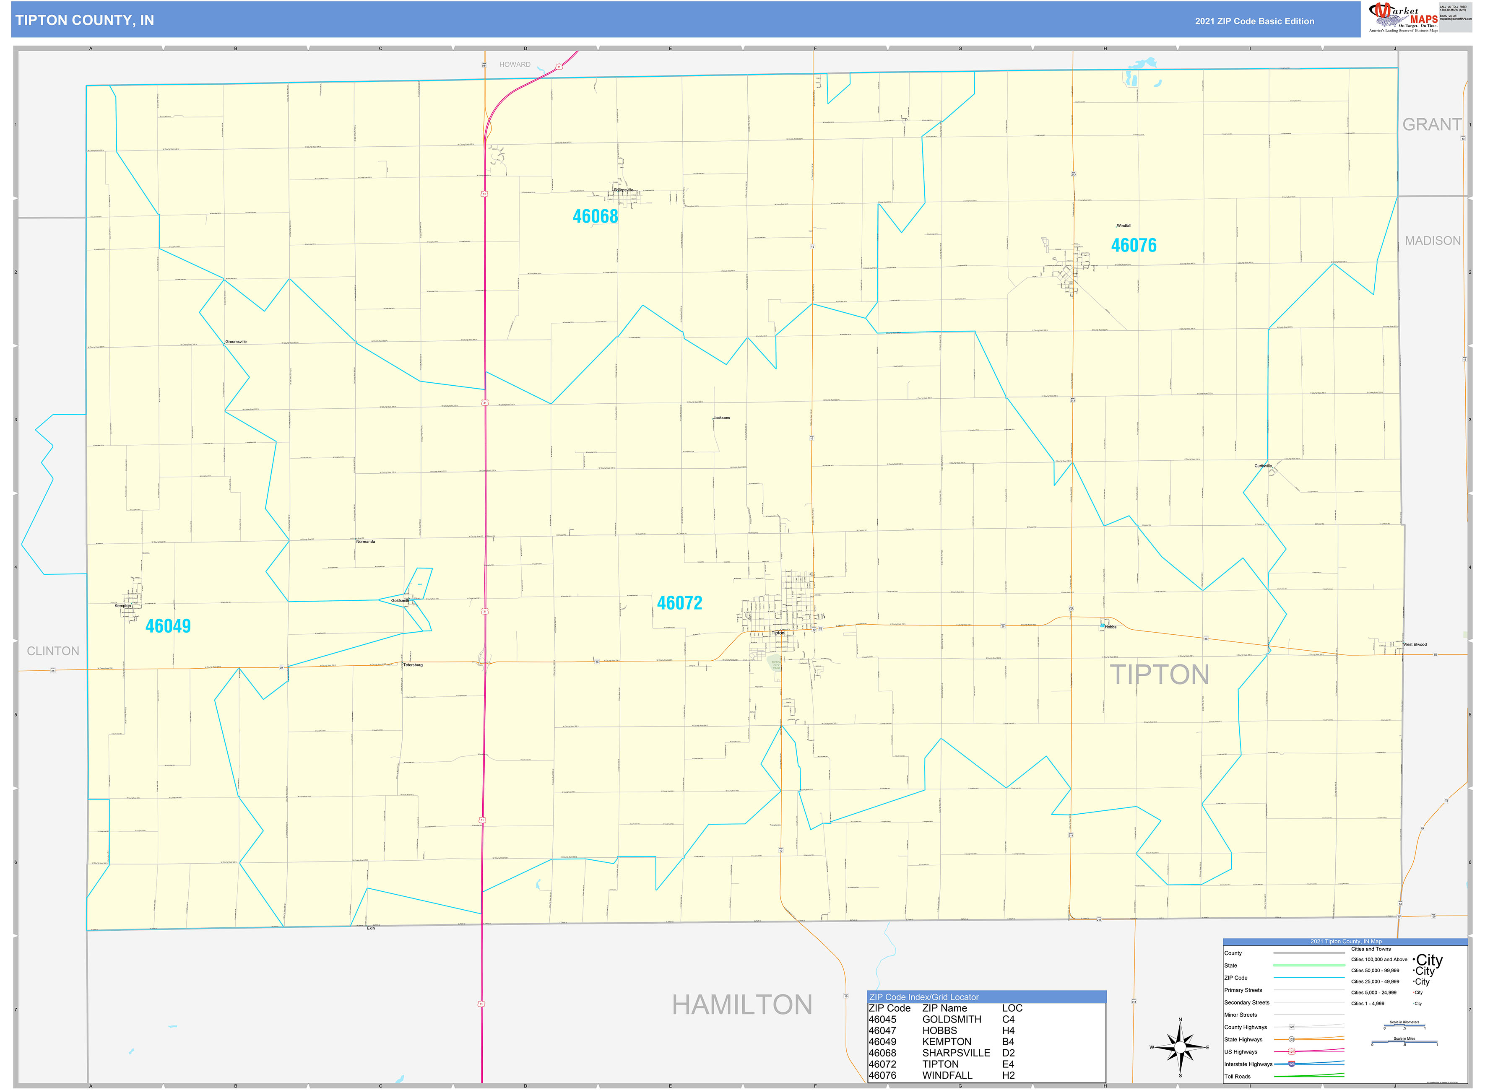Select the US Highways shield icon in legend
The height and width of the screenshot is (1090, 1485).
click(x=1292, y=1051)
